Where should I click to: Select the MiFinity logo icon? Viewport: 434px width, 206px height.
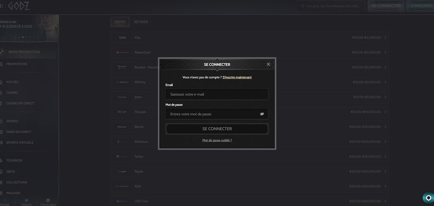tap(122, 82)
